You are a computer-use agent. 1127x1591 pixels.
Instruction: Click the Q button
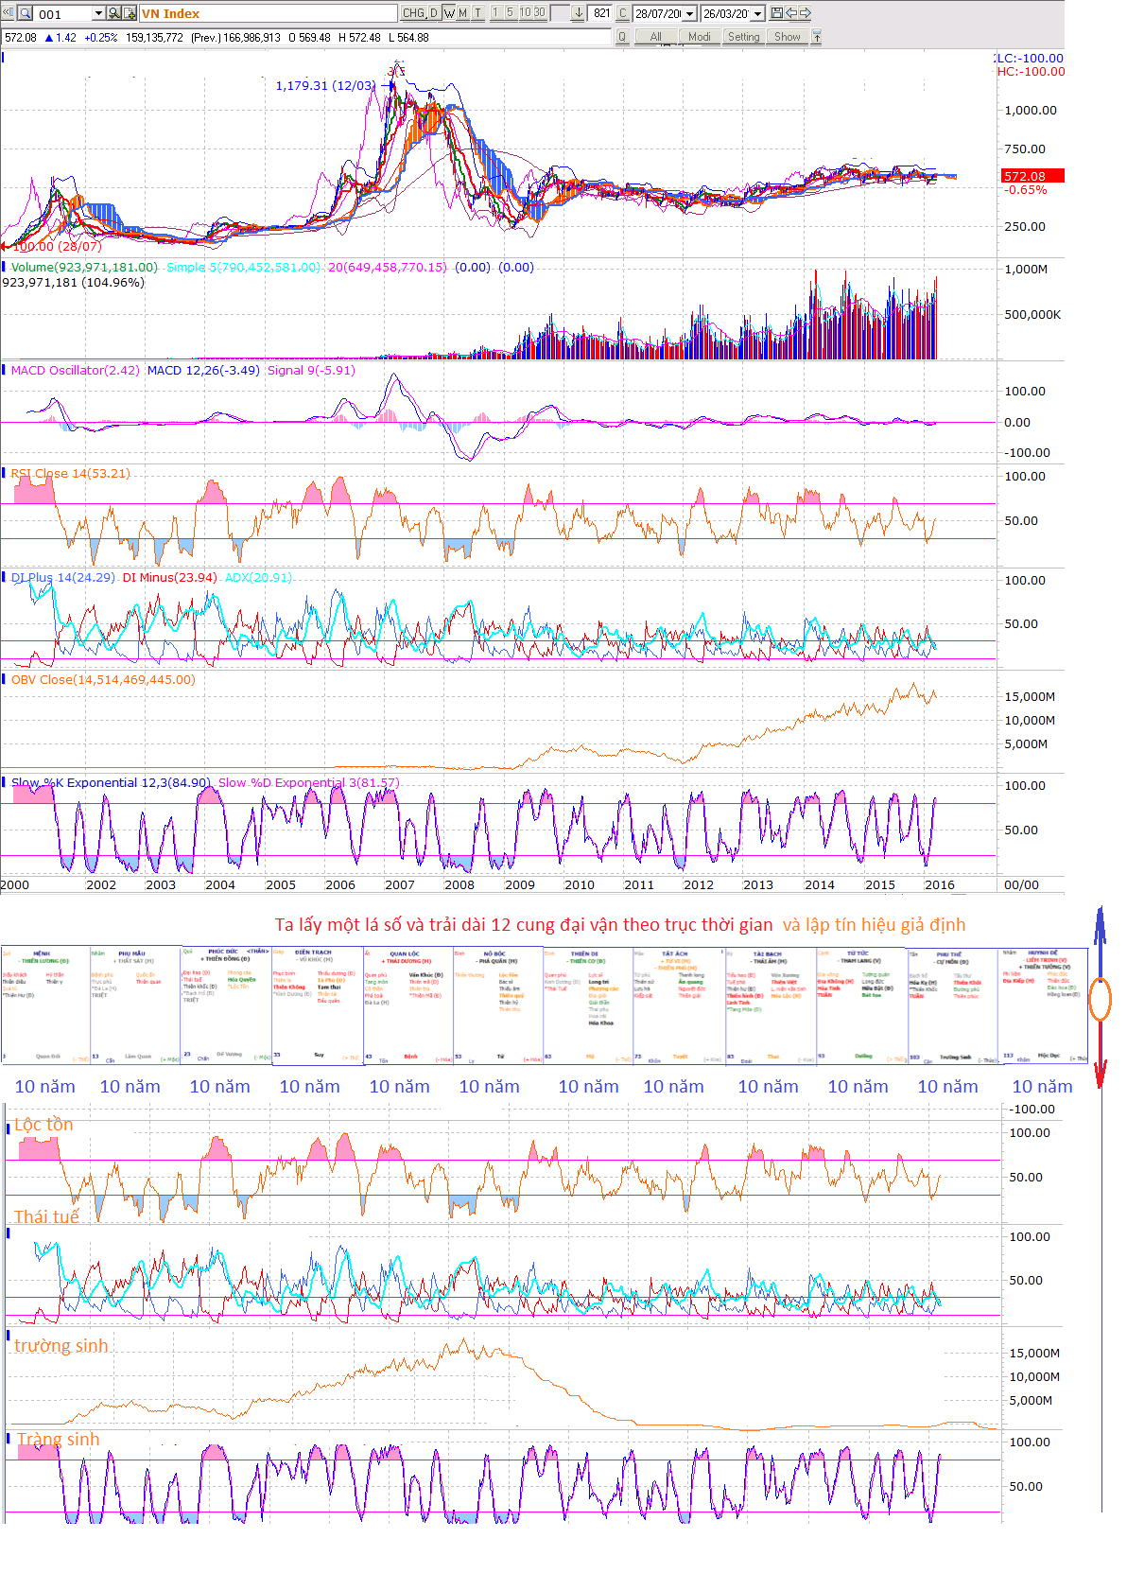tap(622, 37)
